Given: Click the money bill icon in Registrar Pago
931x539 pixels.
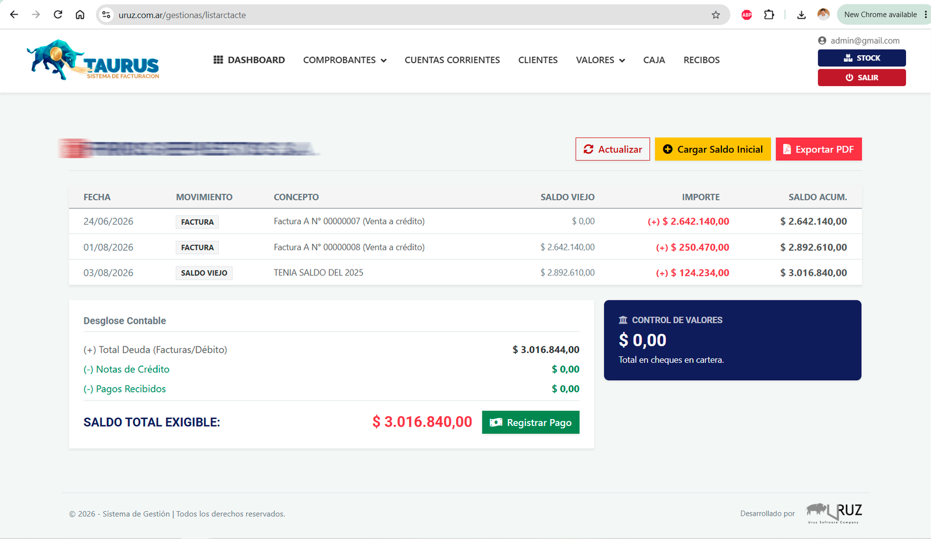Looking at the screenshot, I should point(496,423).
